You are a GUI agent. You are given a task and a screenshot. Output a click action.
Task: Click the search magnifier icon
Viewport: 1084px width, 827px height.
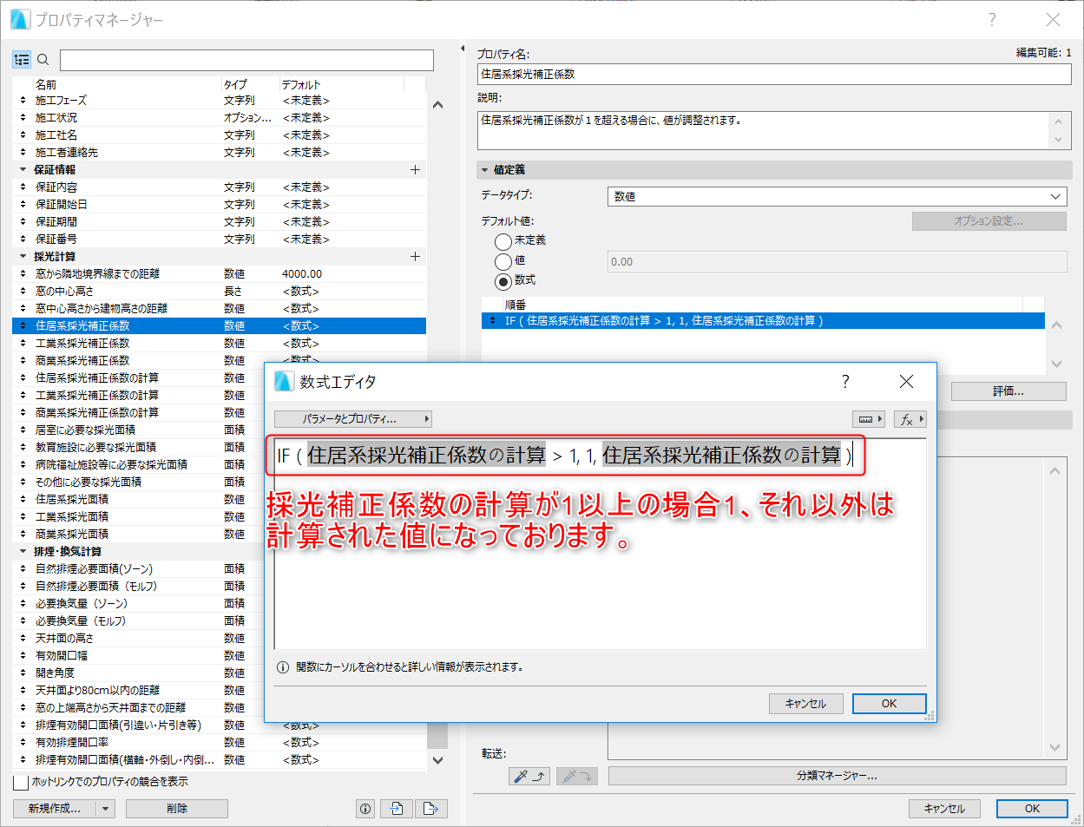[43, 60]
